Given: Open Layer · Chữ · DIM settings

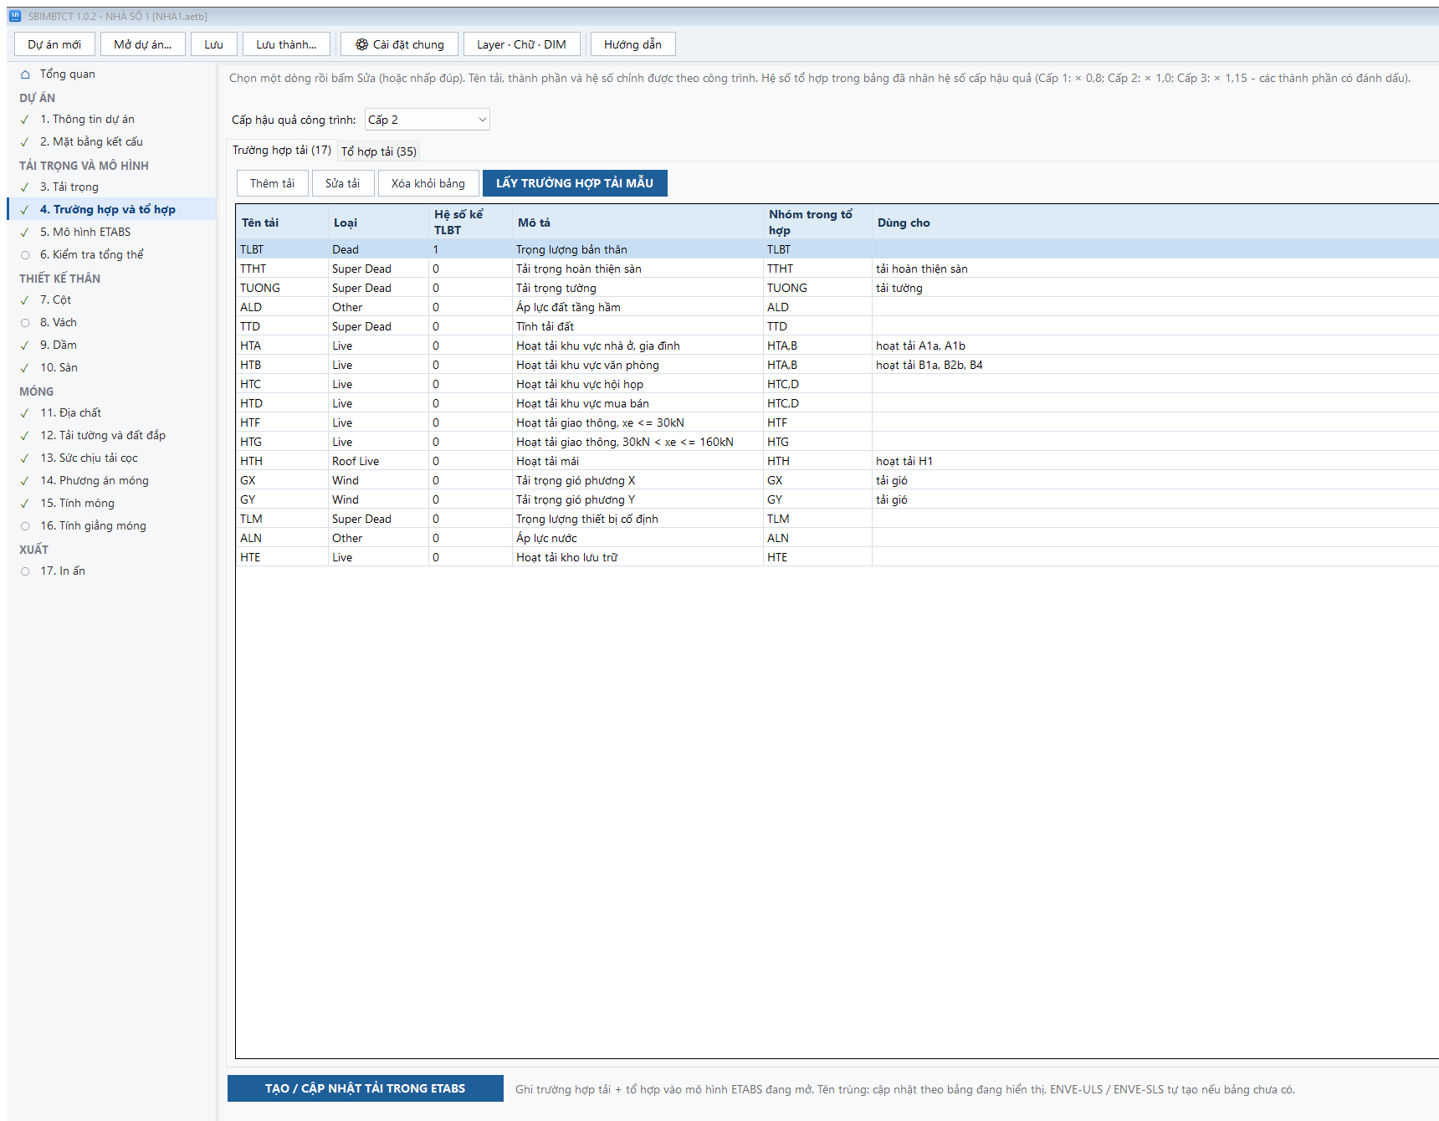Looking at the screenshot, I should click(x=521, y=44).
